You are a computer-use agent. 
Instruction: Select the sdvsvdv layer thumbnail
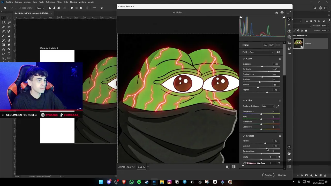(x=298, y=43)
